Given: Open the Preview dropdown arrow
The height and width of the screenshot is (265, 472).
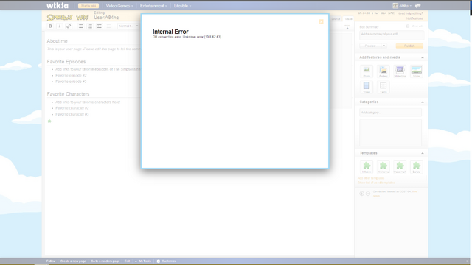Looking at the screenshot, I should [x=384, y=46].
